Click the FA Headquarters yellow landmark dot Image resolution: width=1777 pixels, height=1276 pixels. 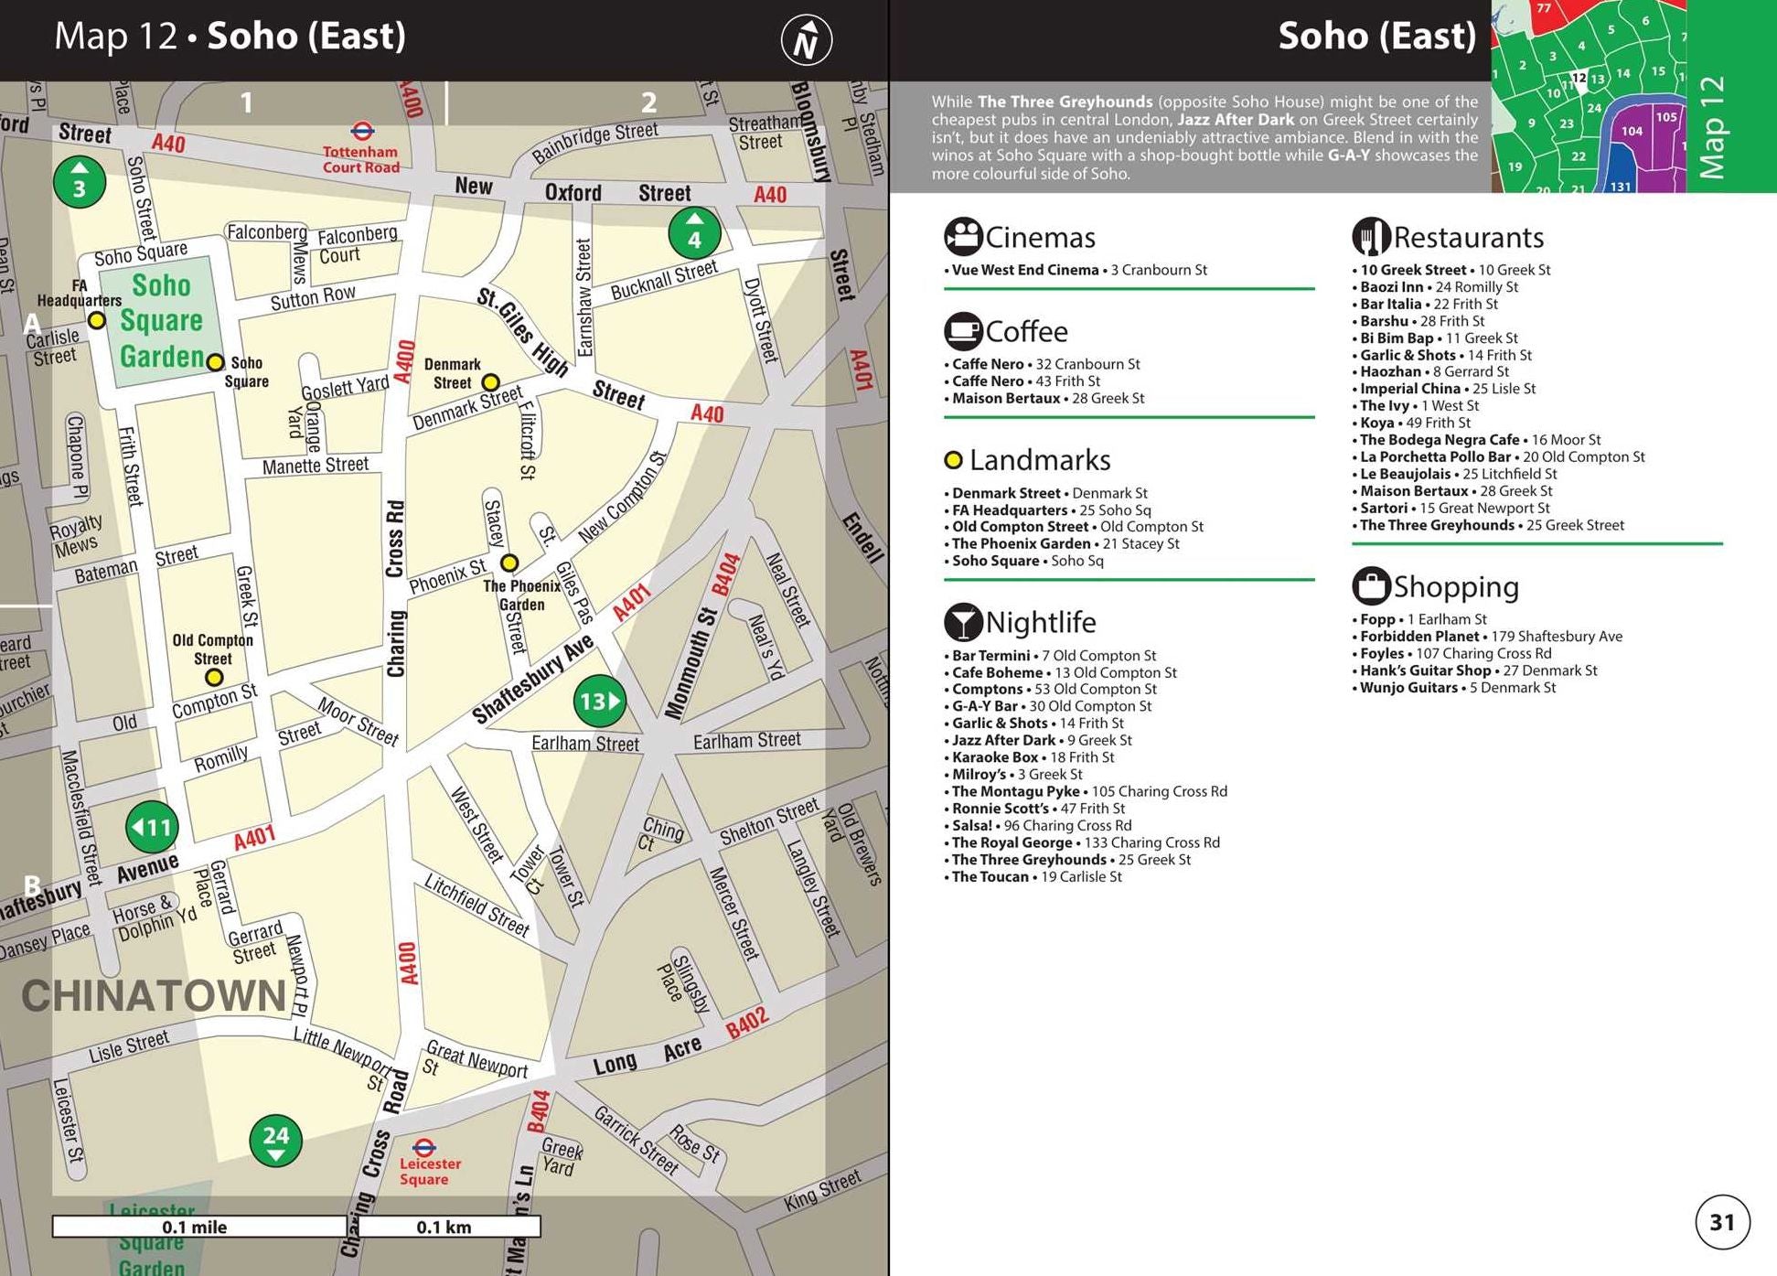[x=96, y=320]
